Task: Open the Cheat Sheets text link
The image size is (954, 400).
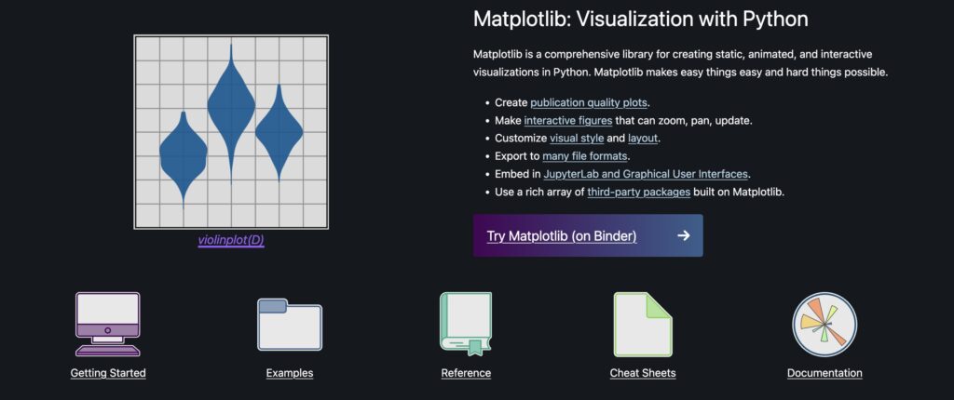Action: (643, 373)
